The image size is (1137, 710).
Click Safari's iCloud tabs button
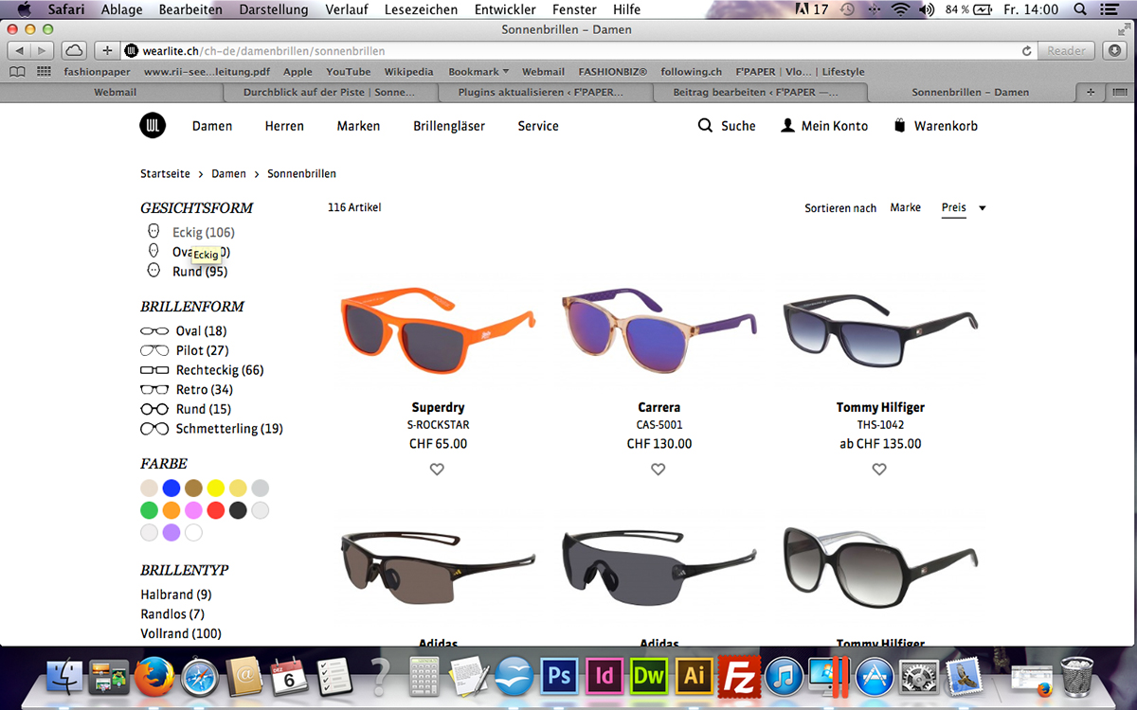pyautogui.click(x=74, y=50)
